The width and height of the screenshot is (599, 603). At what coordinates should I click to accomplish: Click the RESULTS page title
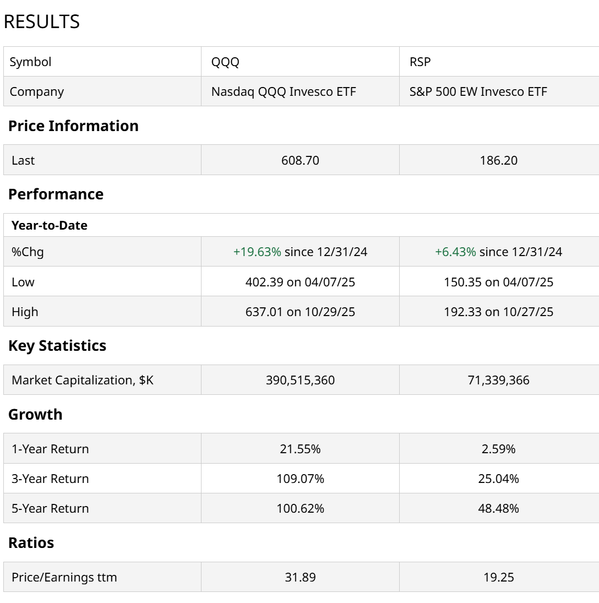pos(42,22)
